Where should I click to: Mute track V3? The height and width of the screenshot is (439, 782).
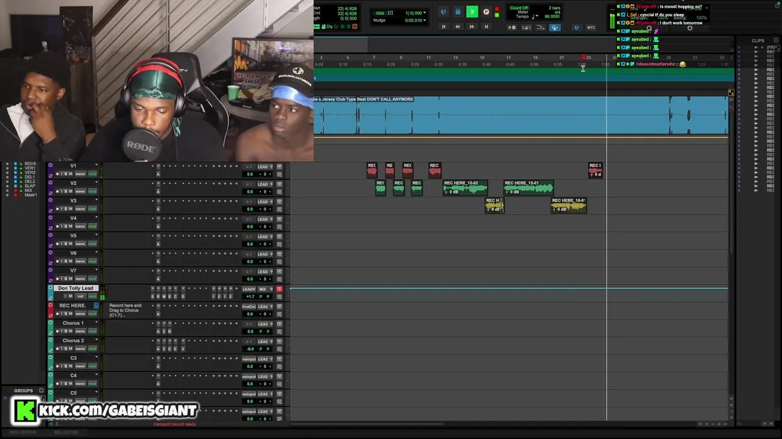coord(70,209)
